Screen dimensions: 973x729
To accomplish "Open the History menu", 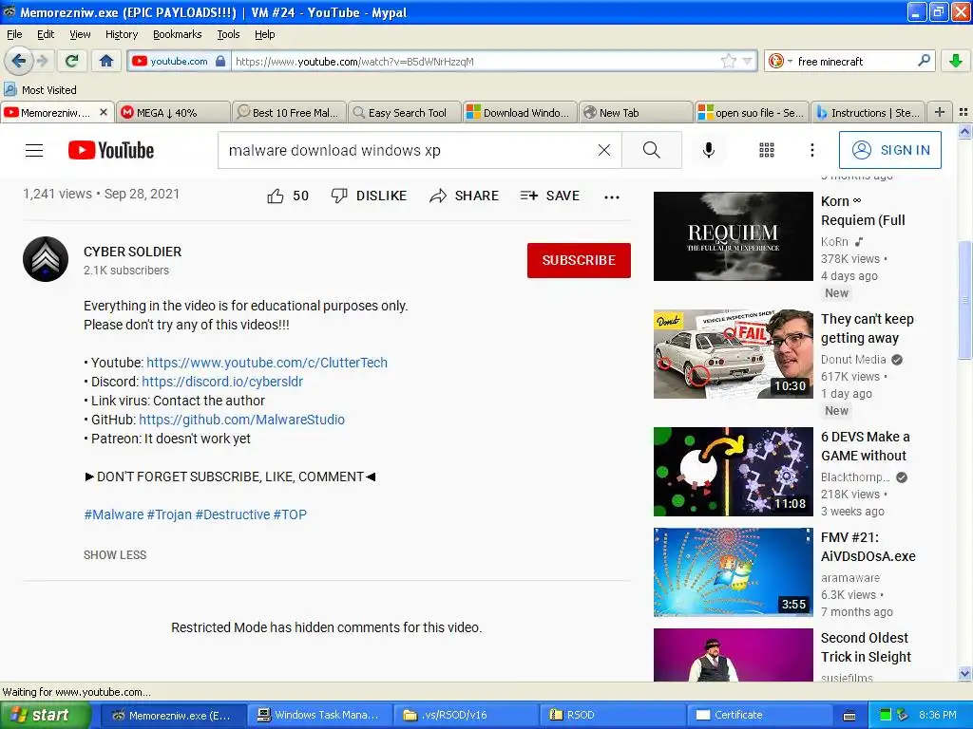I will coord(121,34).
